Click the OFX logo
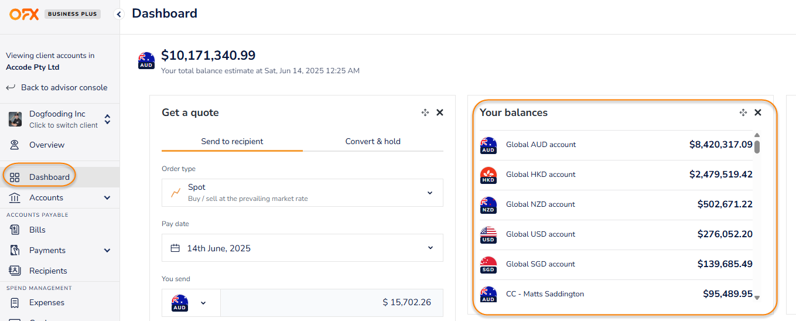The width and height of the screenshot is (796, 321). tap(24, 14)
